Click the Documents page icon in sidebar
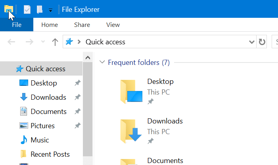 (23, 111)
